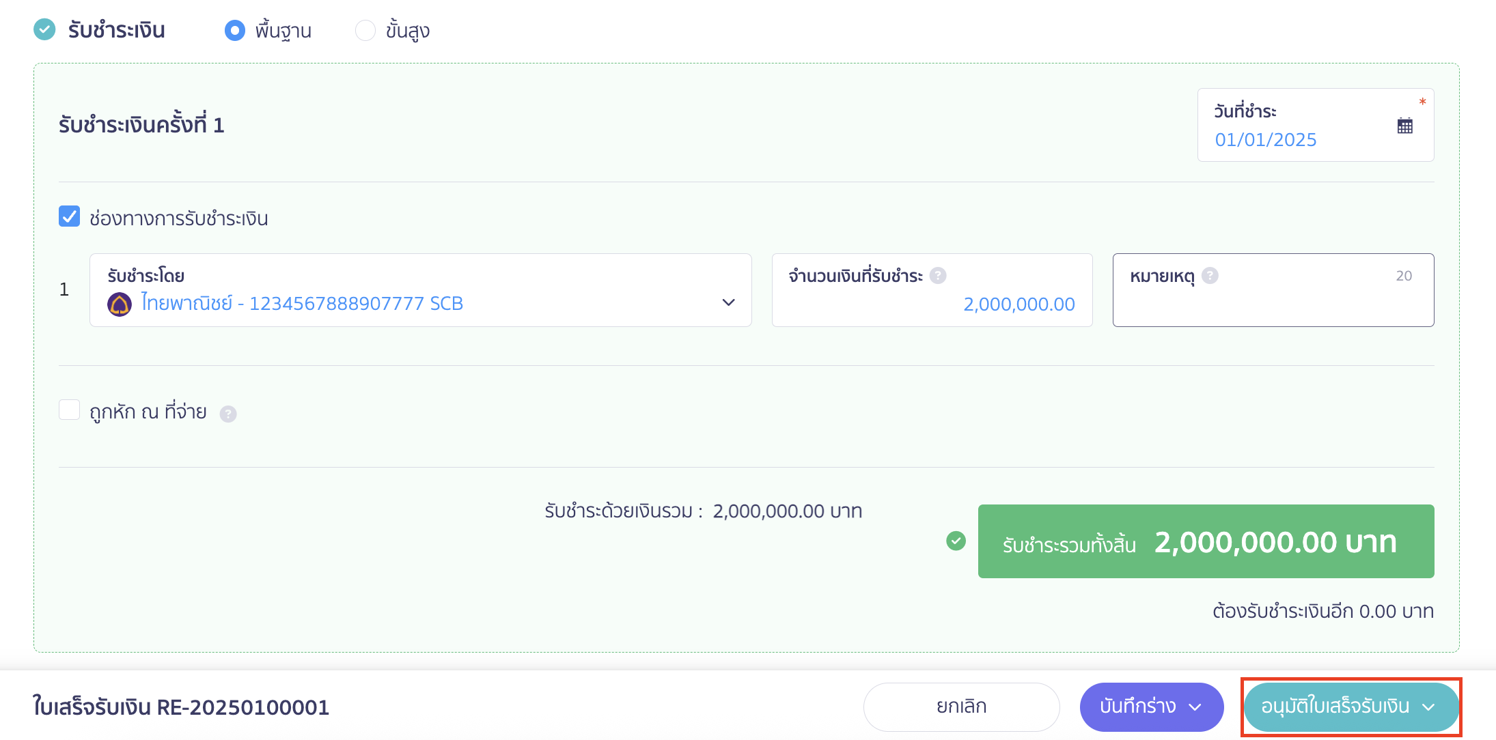Image resolution: width=1496 pixels, height=740 pixels.
Task: Click the วันที่ชำระ date 01/01/2025
Action: pyautogui.click(x=1265, y=140)
